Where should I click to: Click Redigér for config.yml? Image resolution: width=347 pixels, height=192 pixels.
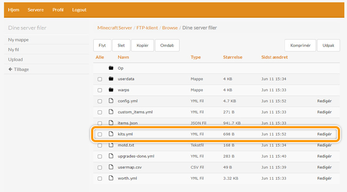point(324,101)
